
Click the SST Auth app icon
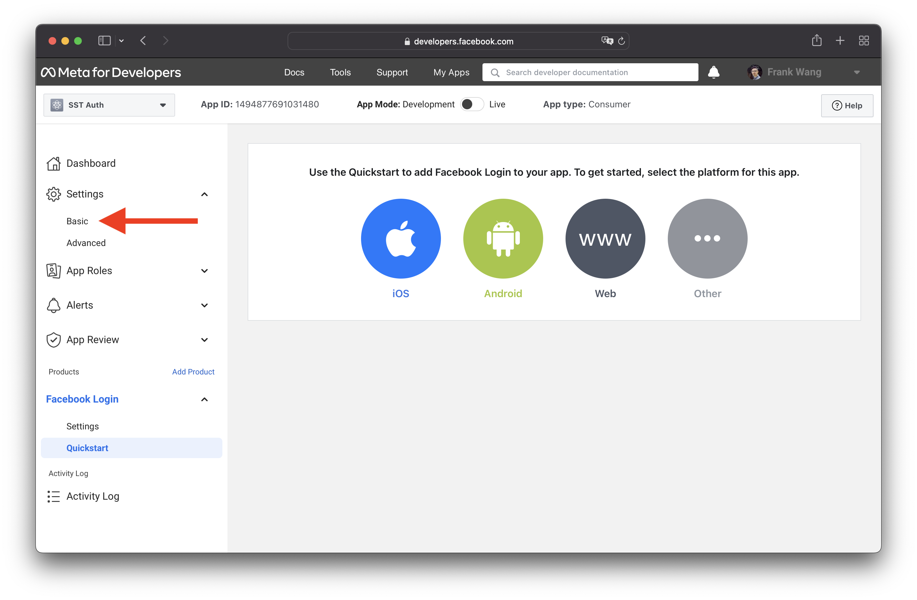57,105
